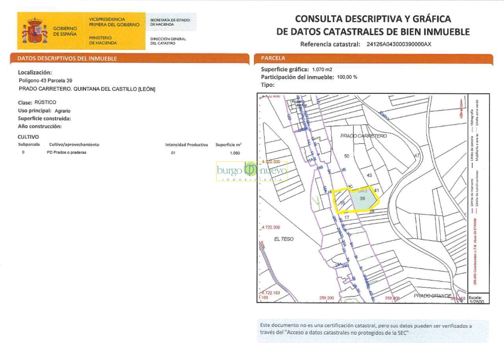The image size is (504, 343).
Task: Click the Dirección General del Catastro text
Action: click(168, 41)
